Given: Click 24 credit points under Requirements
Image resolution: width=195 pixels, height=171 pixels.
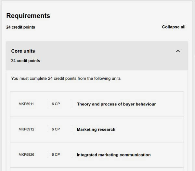Looking at the screenshot, I should click(21, 27).
